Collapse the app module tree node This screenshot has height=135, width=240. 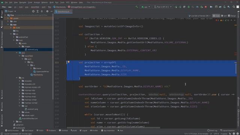click(x=8, y=24)
